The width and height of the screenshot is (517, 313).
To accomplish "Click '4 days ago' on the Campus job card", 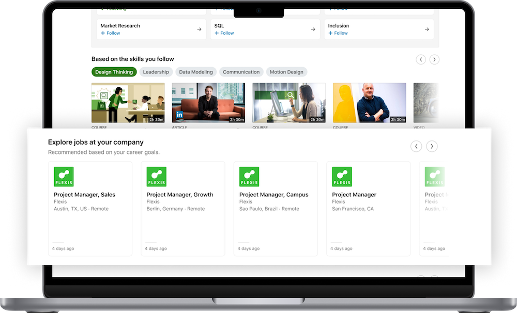I will coord(249,248).
